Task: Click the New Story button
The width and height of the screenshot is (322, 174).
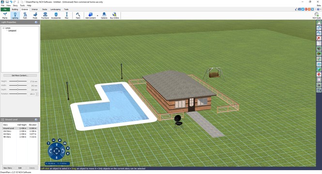Action: pyautogui.click(x=8, y=168)
